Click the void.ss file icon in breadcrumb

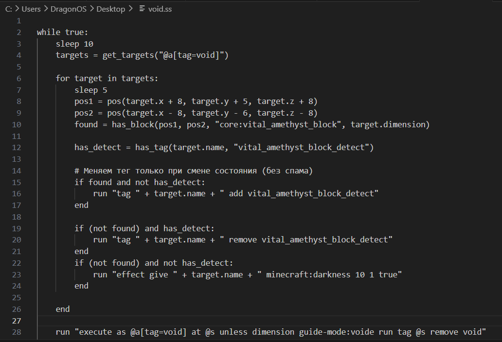pos(142,9)
